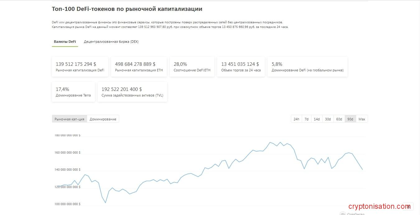Click the Рыночная капитализация DeFi stat card

coord(80,67)
